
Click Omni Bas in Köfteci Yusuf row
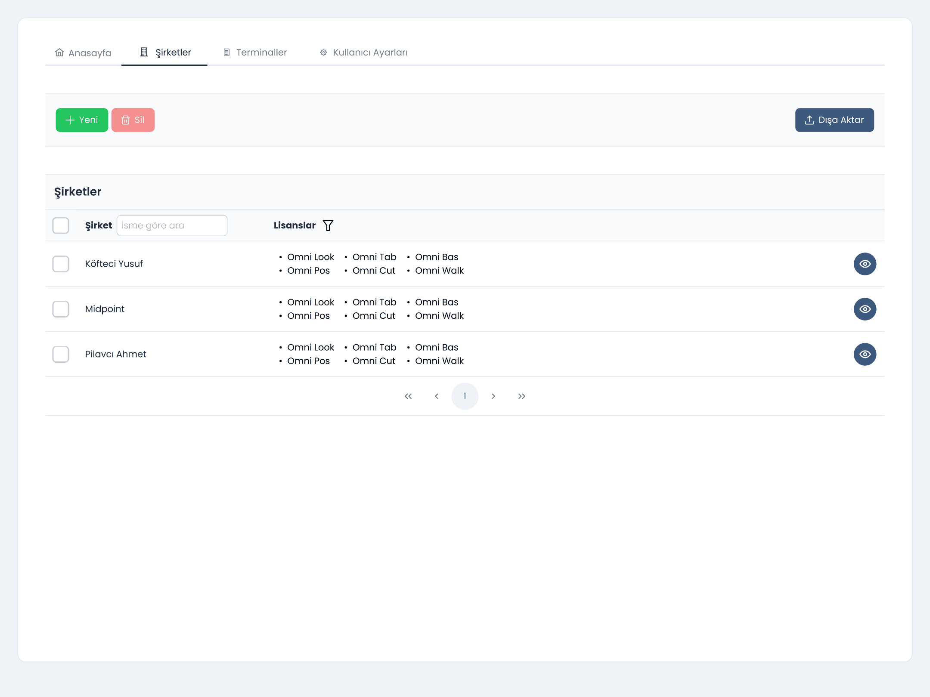[x=437, y=257]
